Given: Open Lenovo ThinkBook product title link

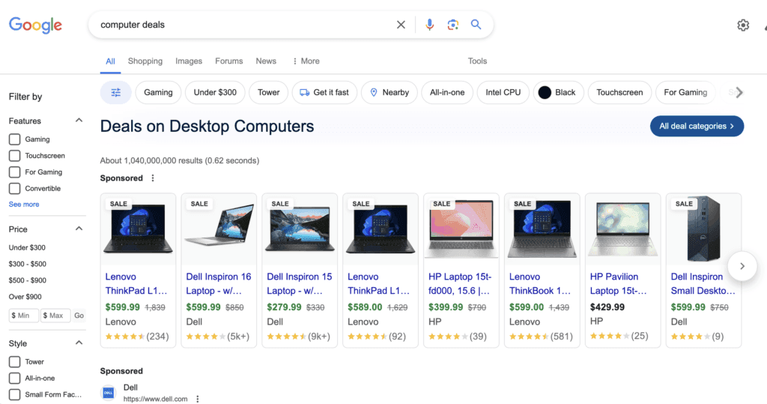Looking at the screenshot, I should (x=540, y=284).
